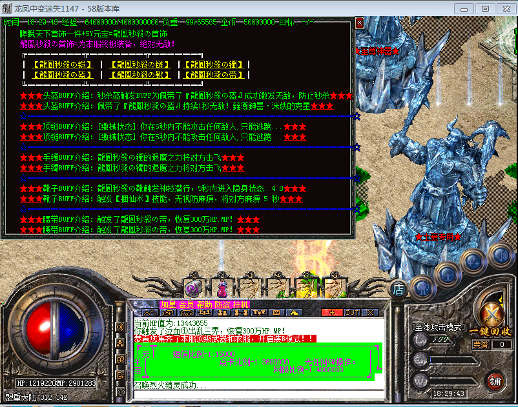Toggle the shout channel side icon
Image resolution: width=518 pixels, height=407 pixels.
tap(120, 327)
